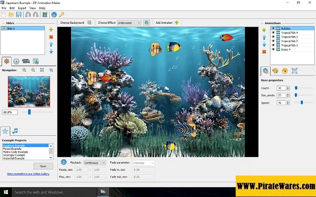Remove selected animation with red X
Screen dimensions: 316x197
[264, 52]
